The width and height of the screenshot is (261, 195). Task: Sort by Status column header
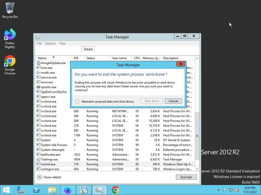click(x=98, y=58)
